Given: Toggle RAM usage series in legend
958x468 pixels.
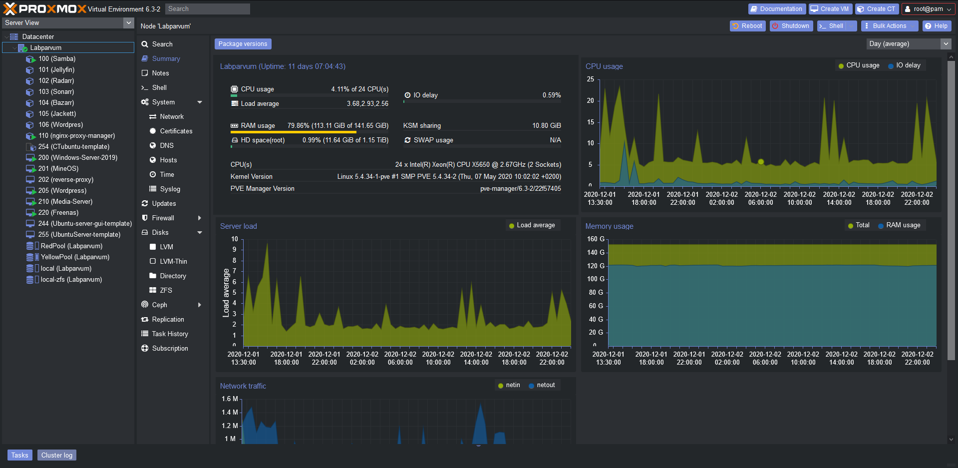Looking at the screenshot, I should point(899,225).
